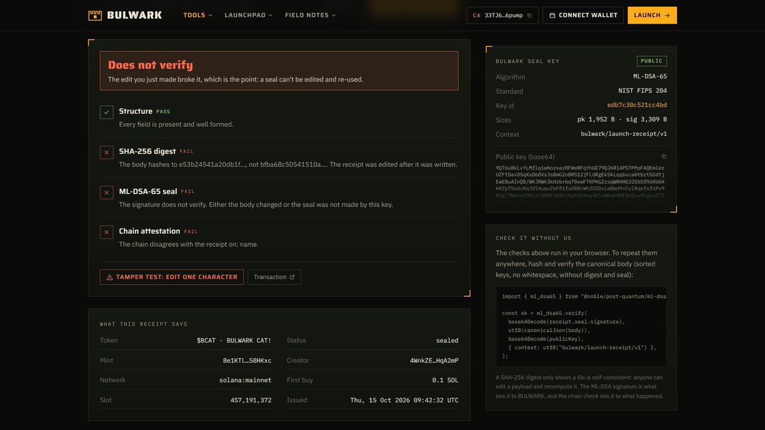Click the Standard value NIST FIPS 204

643,91
